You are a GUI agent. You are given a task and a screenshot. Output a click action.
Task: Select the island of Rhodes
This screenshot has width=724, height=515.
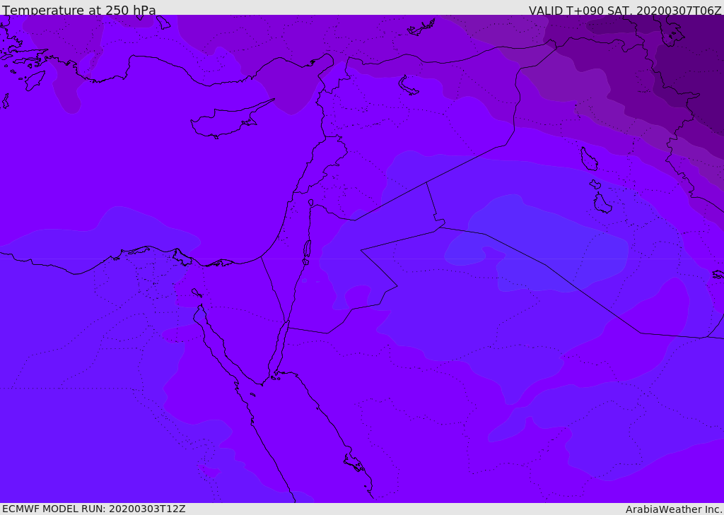(x=34, y=80)
